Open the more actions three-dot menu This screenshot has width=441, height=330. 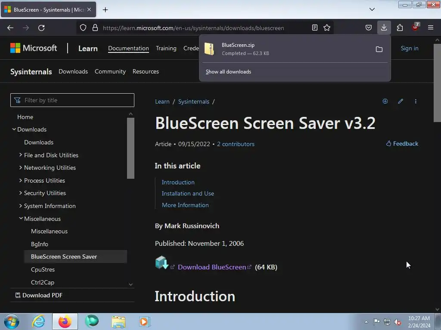416,101
